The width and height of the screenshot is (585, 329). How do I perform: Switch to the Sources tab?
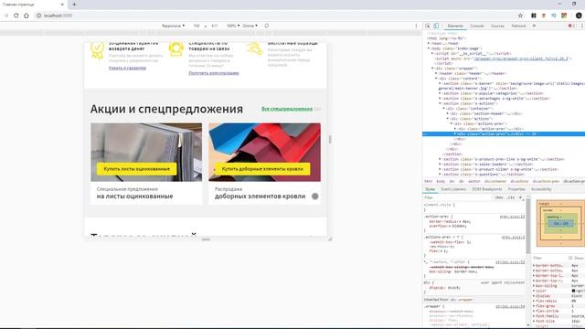pos(497,26)
